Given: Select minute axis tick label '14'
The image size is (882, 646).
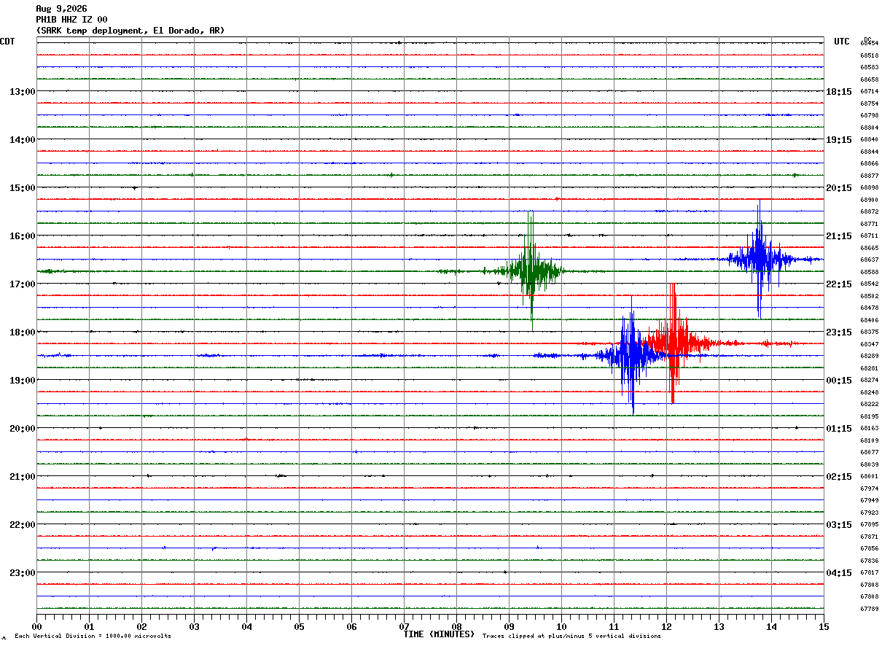Looking at the screenshot, I should (771, 626).
